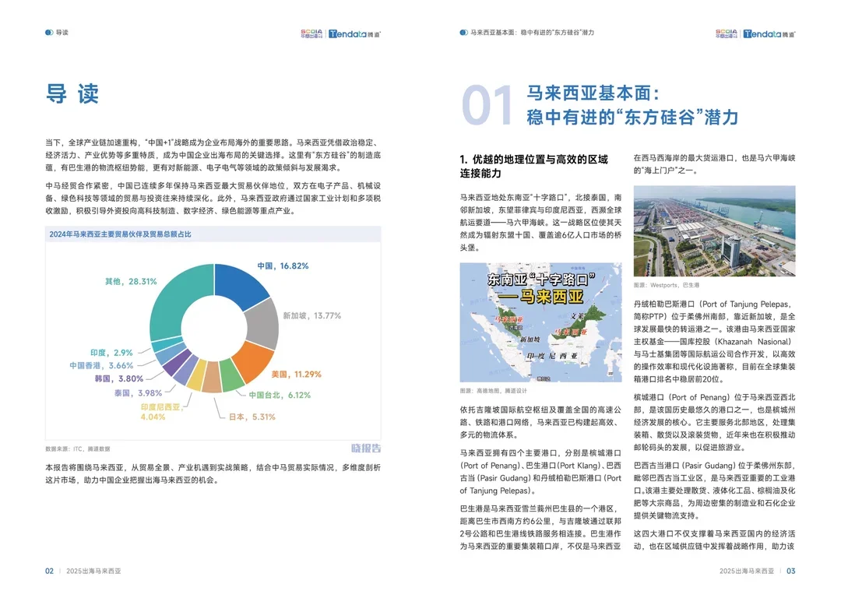Click the paragraph beginning 依托吉隆坡国际航空枢纽

pyautogui.click(x=540, y=422)
